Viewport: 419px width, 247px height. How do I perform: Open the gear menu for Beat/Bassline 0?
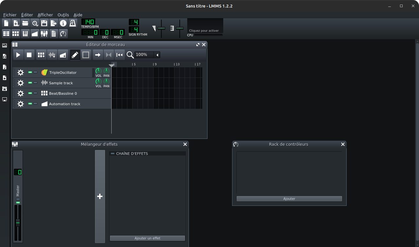[21, 93]
